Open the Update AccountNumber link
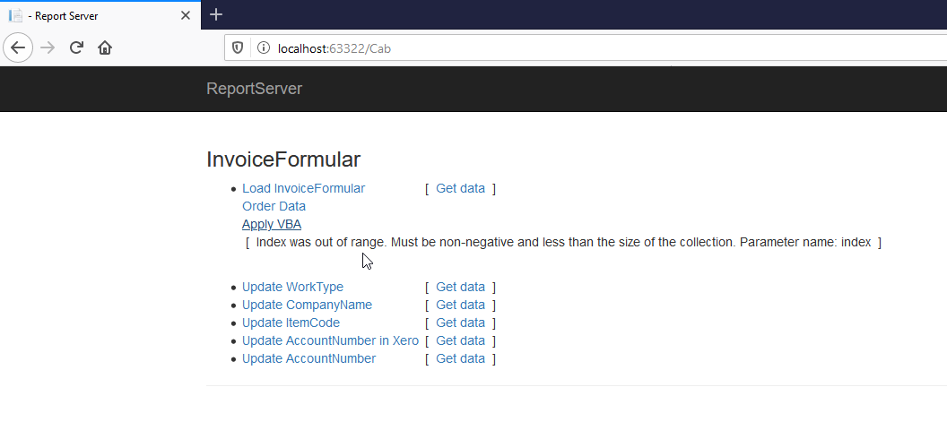 pos(308,358)
